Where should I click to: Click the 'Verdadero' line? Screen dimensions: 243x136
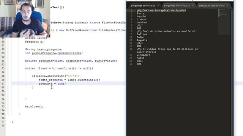[144, 55]
